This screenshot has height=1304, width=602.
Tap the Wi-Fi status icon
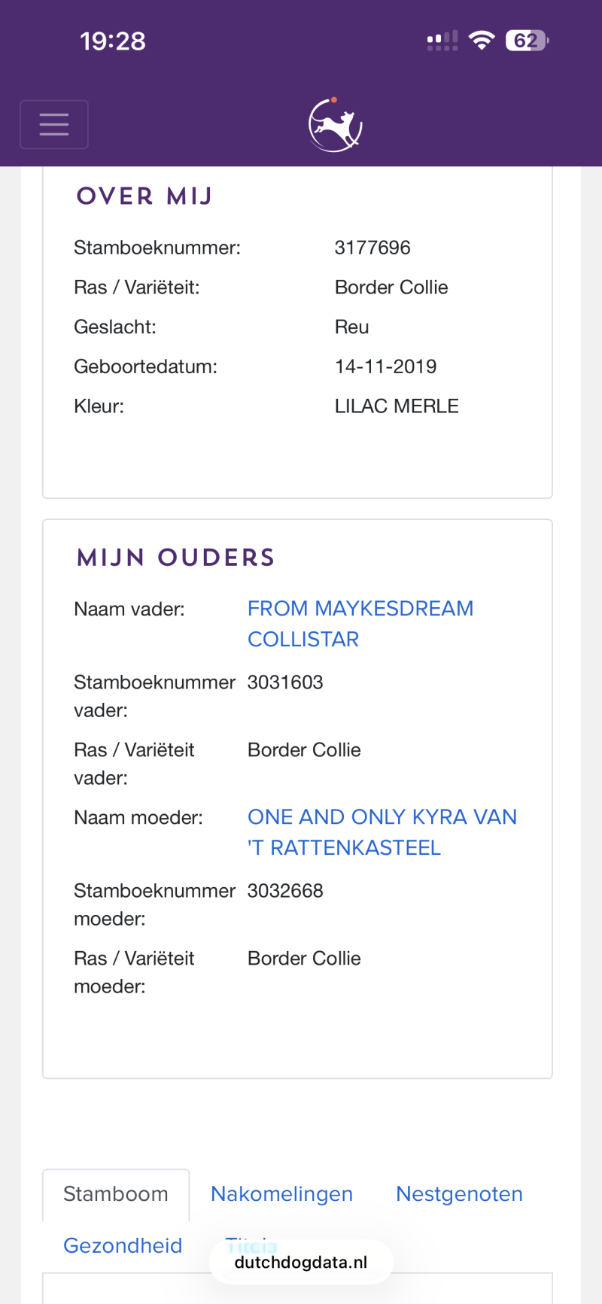481,41
